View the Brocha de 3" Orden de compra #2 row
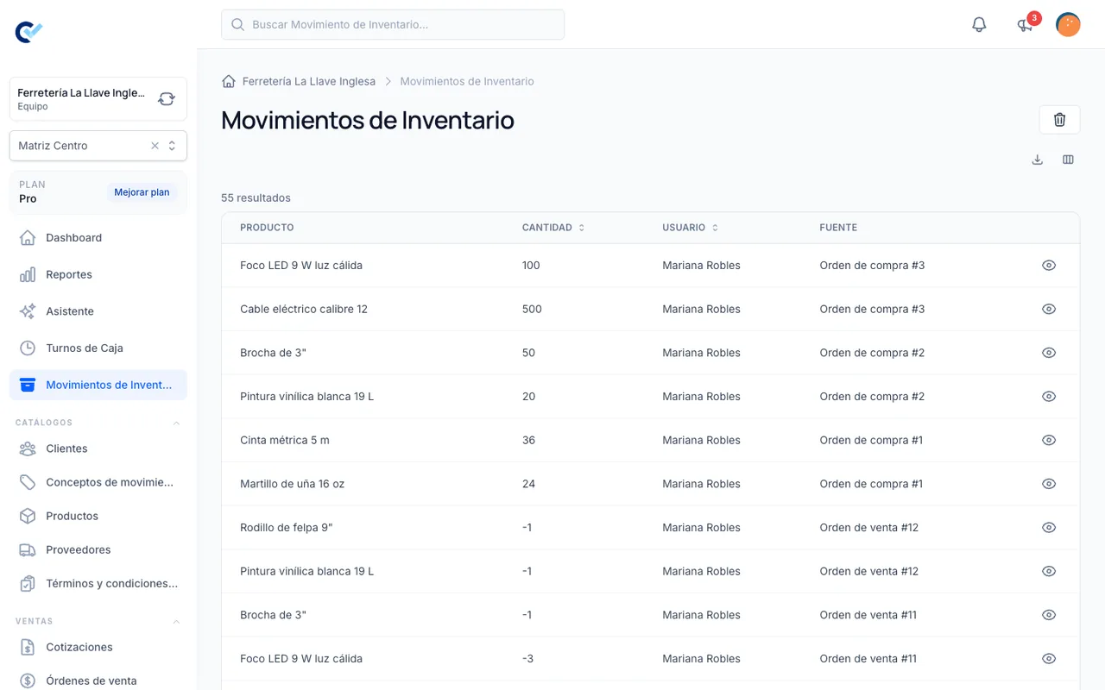The height and width of the screenshot is (690, 1105). click(1049, 353)
